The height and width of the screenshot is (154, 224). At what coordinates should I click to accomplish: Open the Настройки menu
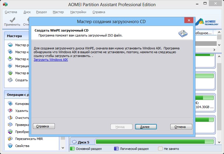pos(78,12)
